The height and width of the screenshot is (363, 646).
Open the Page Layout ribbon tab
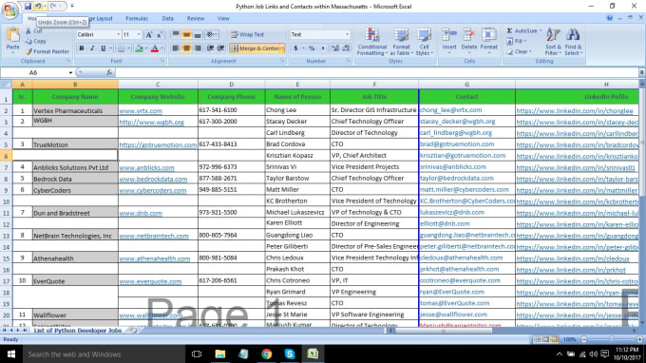101,19
